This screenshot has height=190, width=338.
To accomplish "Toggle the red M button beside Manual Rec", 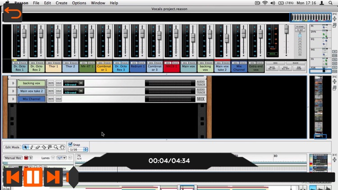I will [x=26, y=158].
